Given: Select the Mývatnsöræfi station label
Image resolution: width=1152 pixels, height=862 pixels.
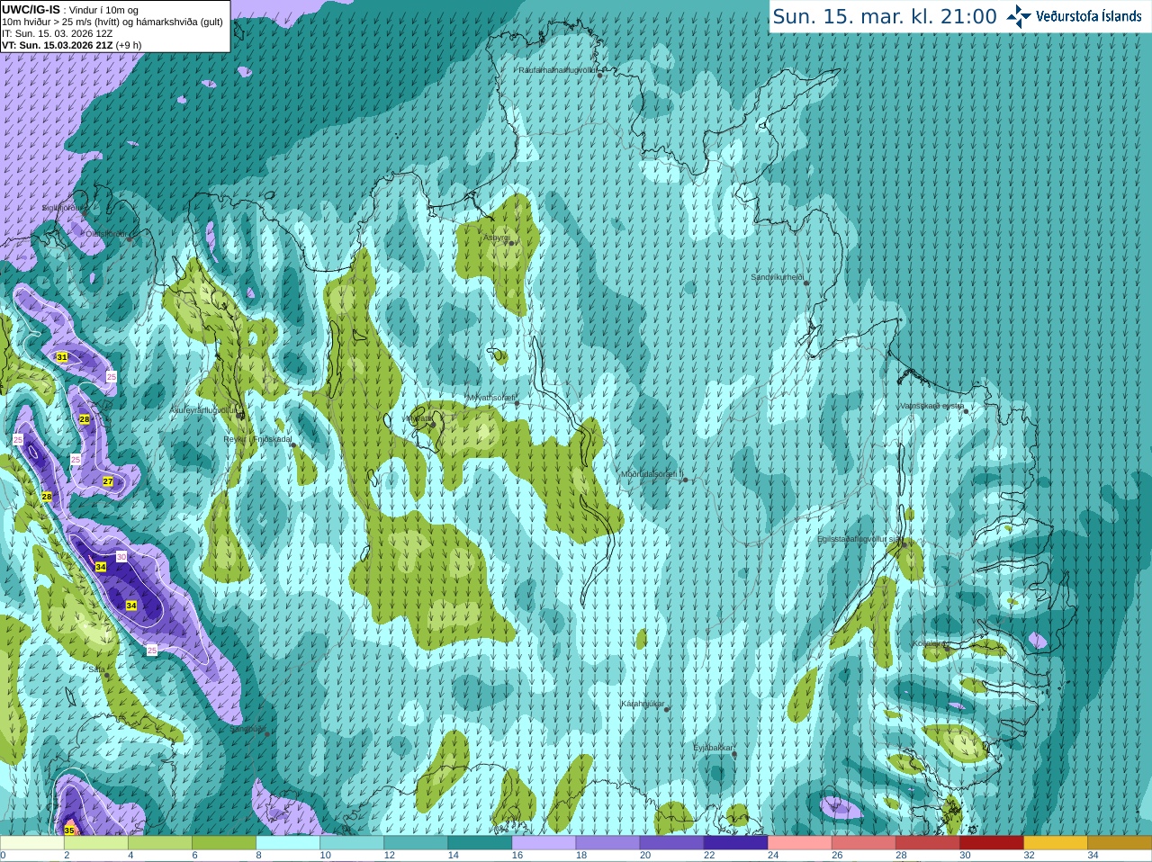Looking at the screenshot, I should click(490, 398).
